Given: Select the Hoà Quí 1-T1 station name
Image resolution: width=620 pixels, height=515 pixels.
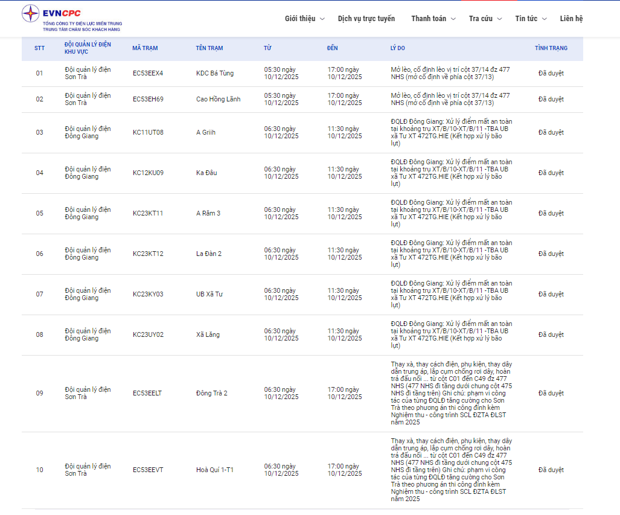Looking at the screenshot, I should (x=215, y=470).
